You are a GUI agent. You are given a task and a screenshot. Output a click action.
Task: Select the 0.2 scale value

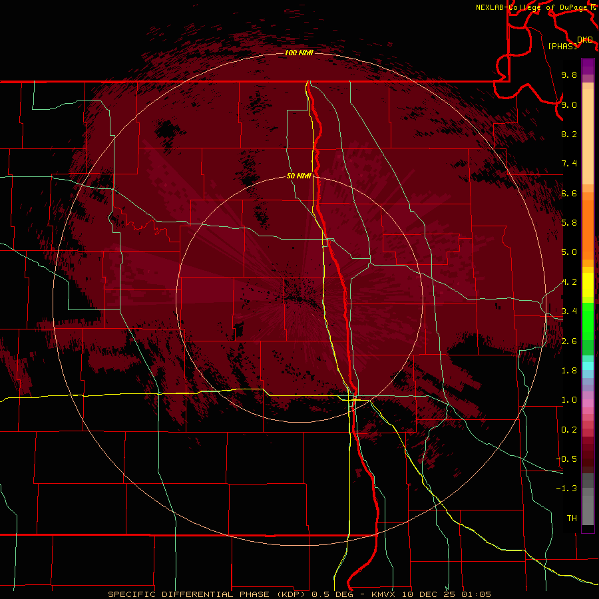pos(569,430)
